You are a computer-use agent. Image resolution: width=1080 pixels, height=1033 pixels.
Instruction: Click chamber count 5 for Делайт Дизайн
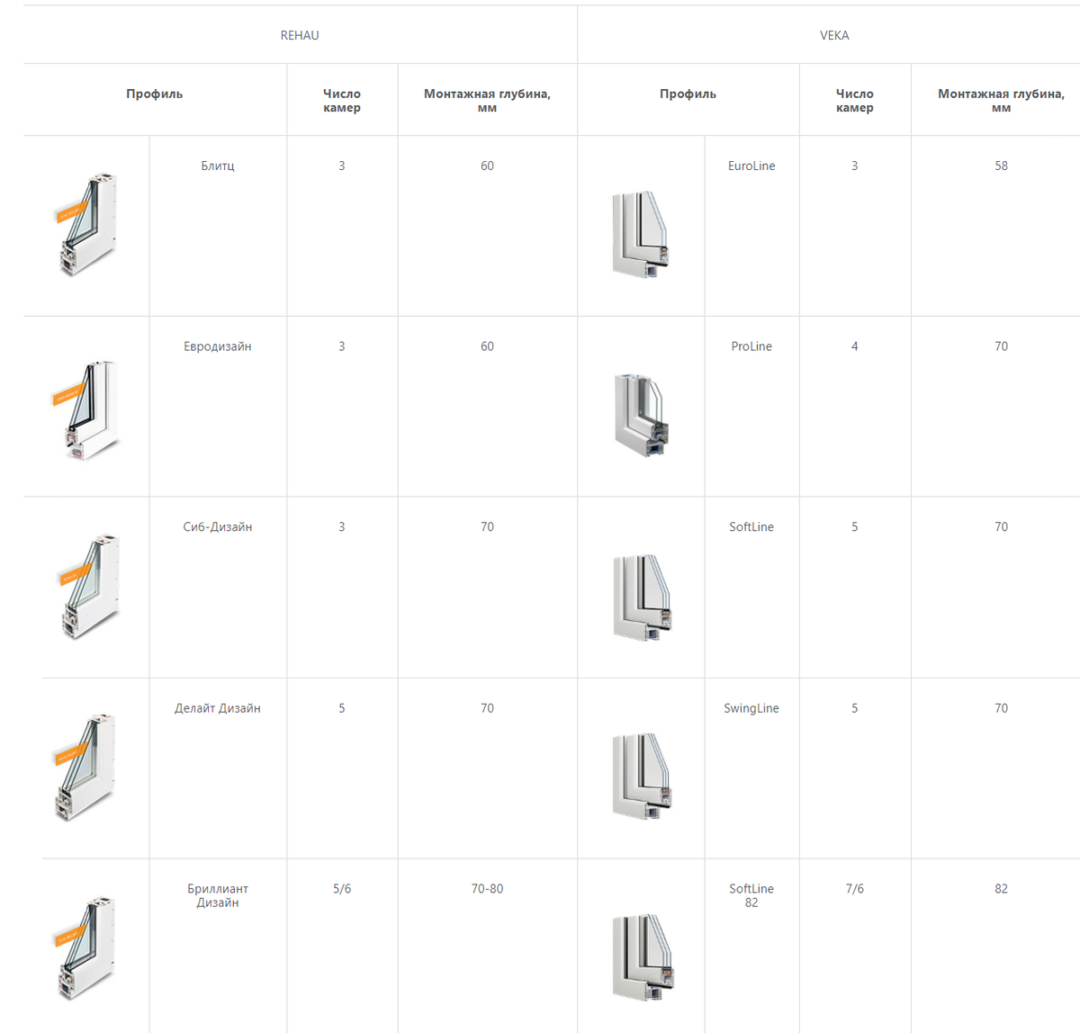click(342, 708)
